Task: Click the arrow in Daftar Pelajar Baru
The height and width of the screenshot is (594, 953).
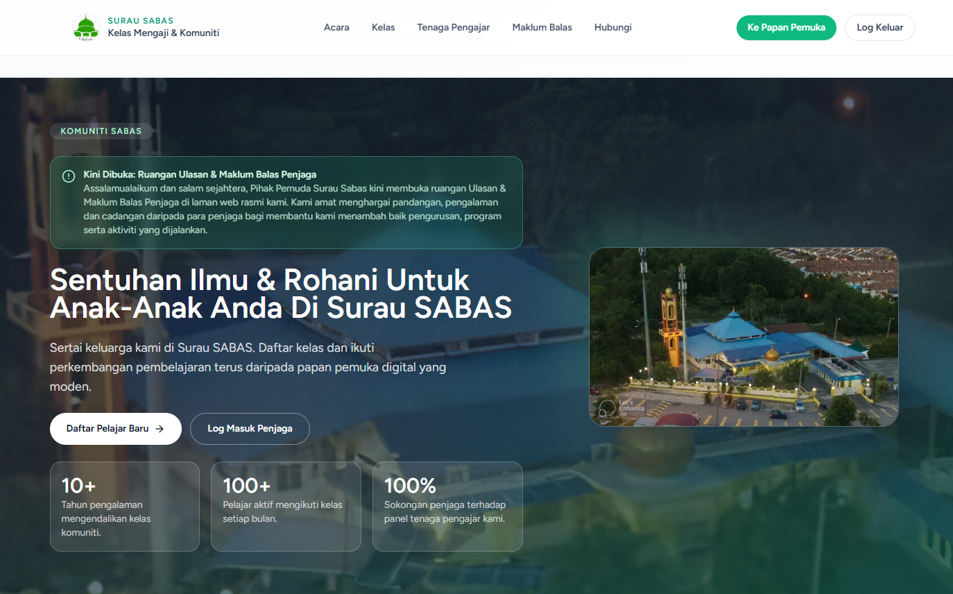Action: coord(160,429)
